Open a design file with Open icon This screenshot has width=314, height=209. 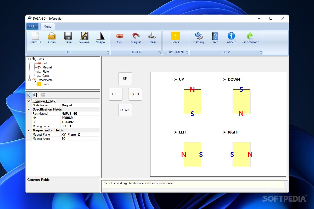52,36
